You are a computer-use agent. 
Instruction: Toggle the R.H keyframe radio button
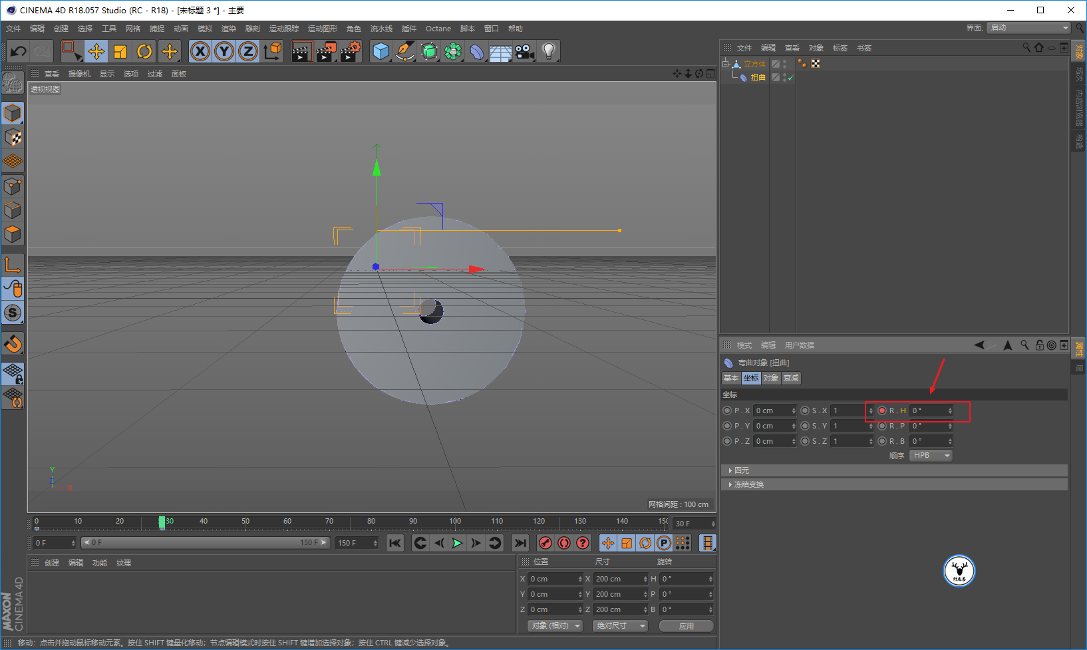click(x=882, y=410)
